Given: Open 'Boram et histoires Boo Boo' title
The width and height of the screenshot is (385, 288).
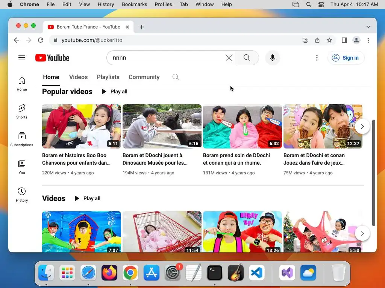Looking at the screenshot, I should click(x=76, y=159).
